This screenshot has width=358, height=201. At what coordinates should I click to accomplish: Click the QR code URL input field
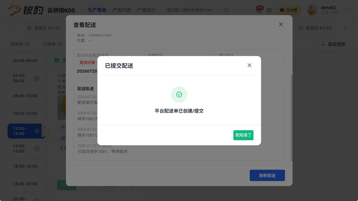[189, 10]
